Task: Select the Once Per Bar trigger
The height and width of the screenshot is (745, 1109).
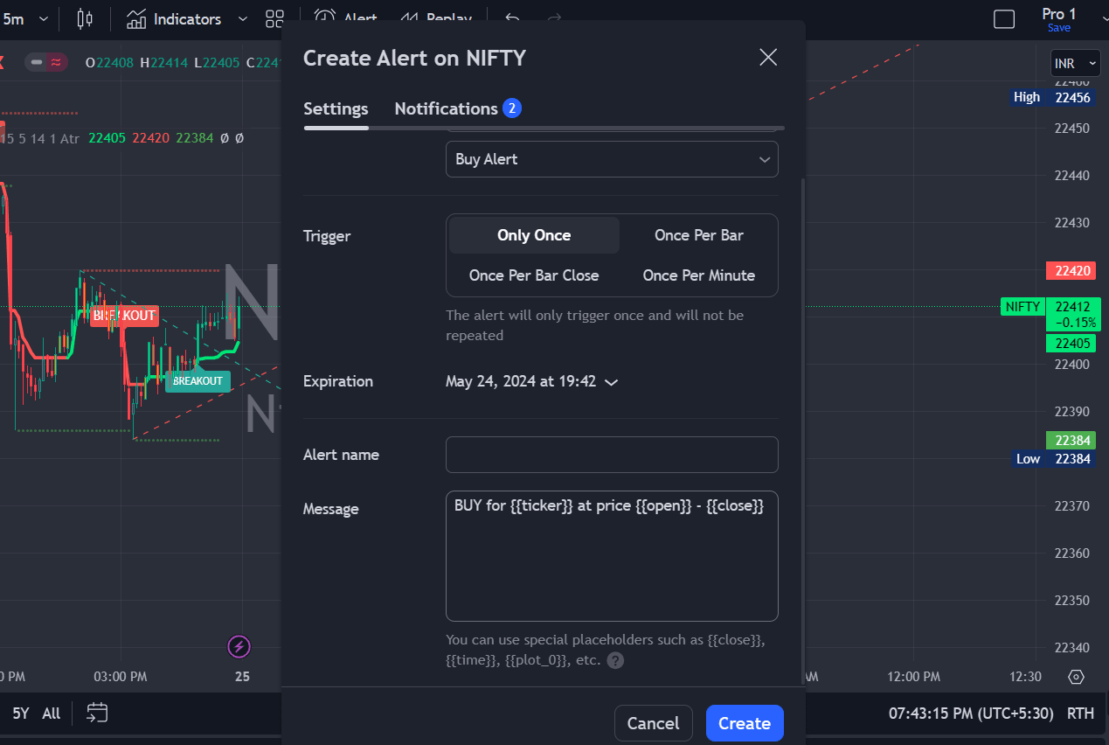Action: (699, 235)
